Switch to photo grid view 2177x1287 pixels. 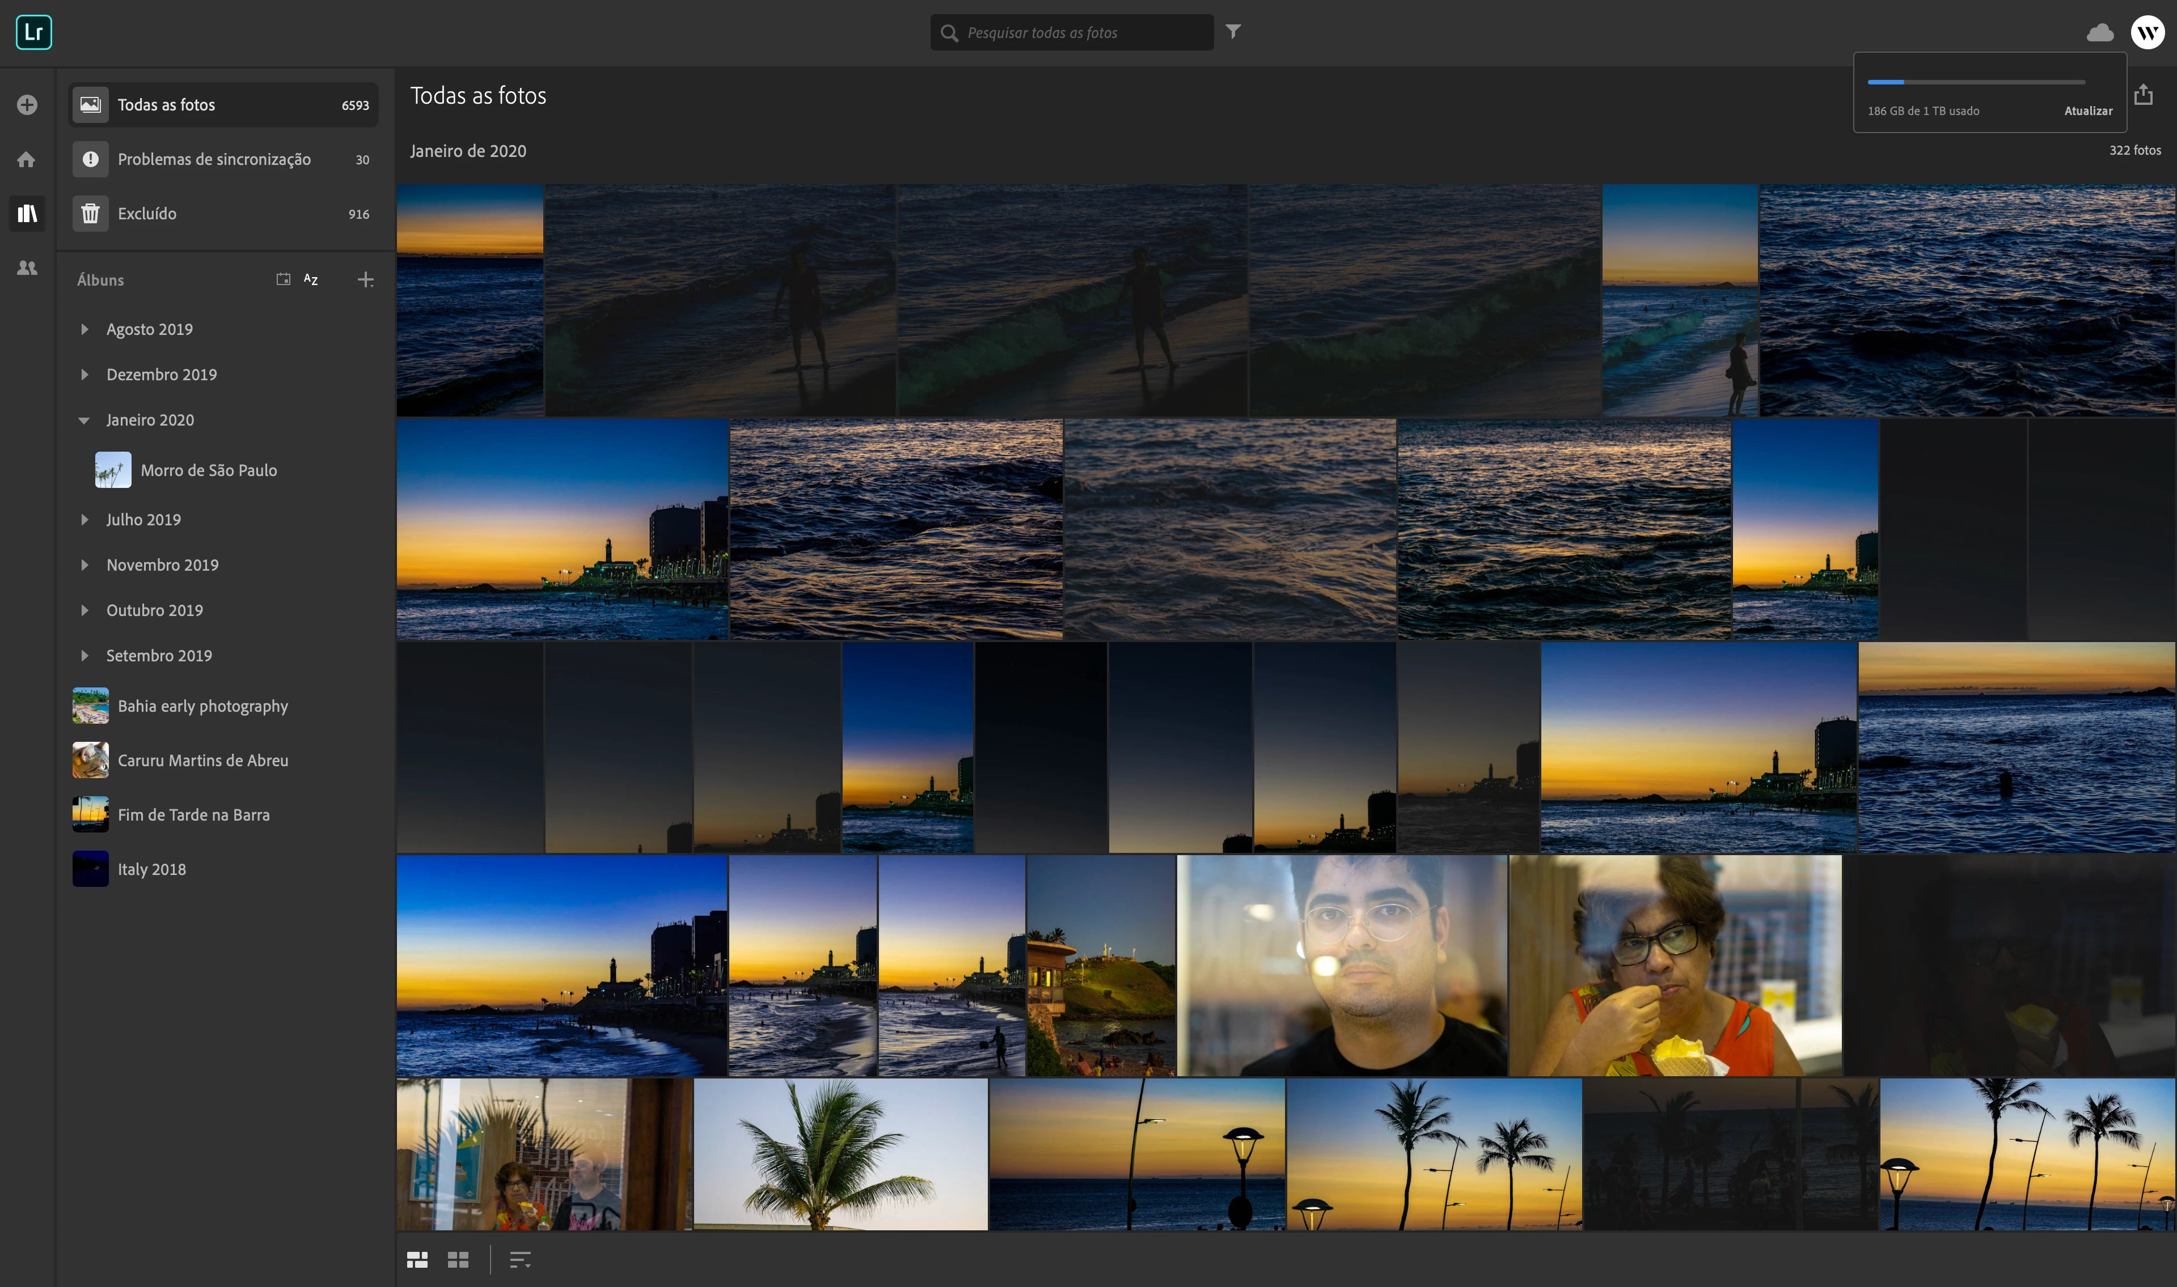coord(417,1259)
